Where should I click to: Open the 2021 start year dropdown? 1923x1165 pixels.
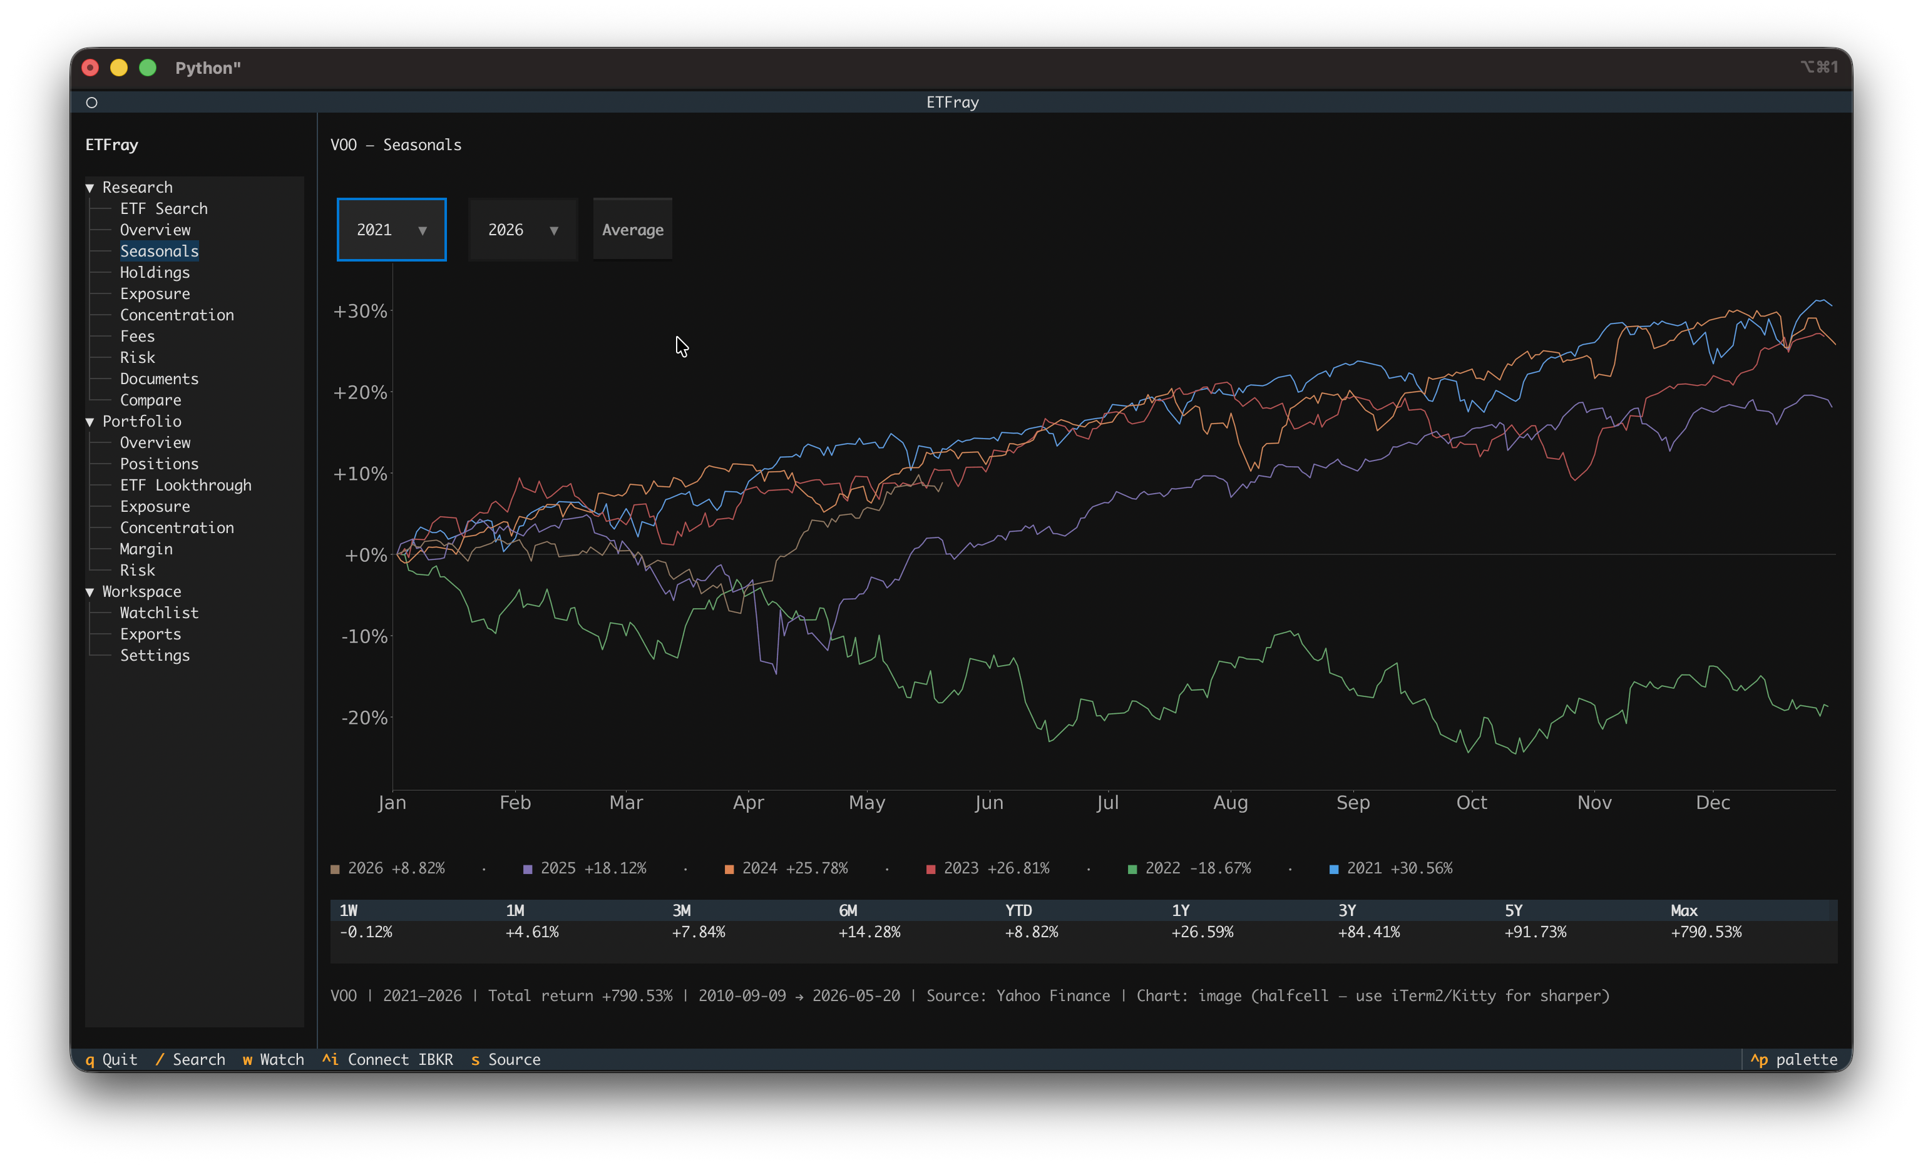[x=391, y=230]
